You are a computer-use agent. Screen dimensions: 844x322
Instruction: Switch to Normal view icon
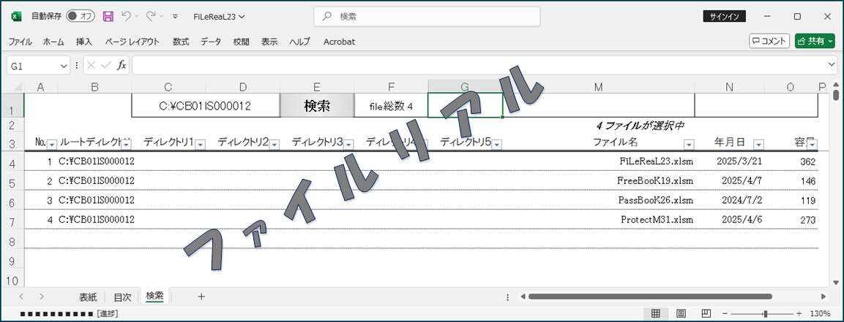pyautogui.click(x=656, y=313)
